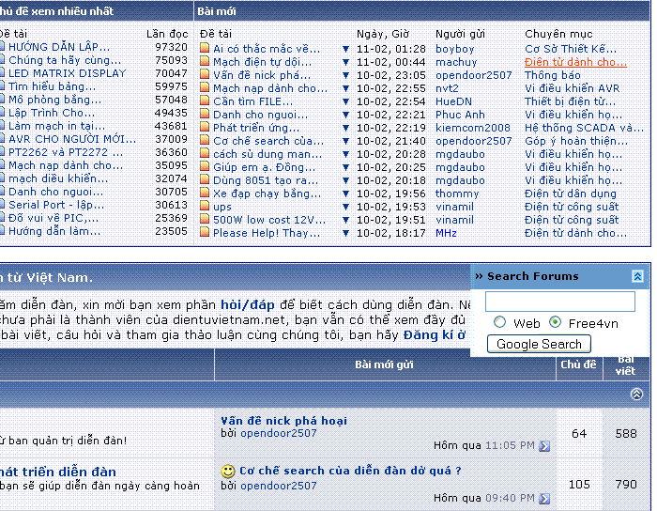Click the down-arrow icon for the 11-02, 00:44 post
This screenshot has height=511, width=657.
click(345, 62)
